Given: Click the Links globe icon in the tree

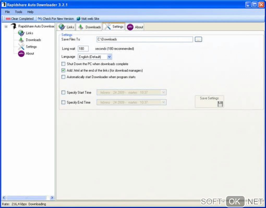Looking at the screenshot, I should click(21, 33).
